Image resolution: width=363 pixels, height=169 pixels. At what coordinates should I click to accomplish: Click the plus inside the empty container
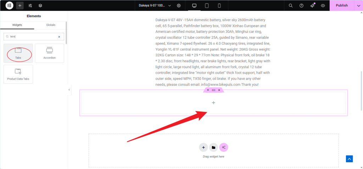(x=213, y=103)
